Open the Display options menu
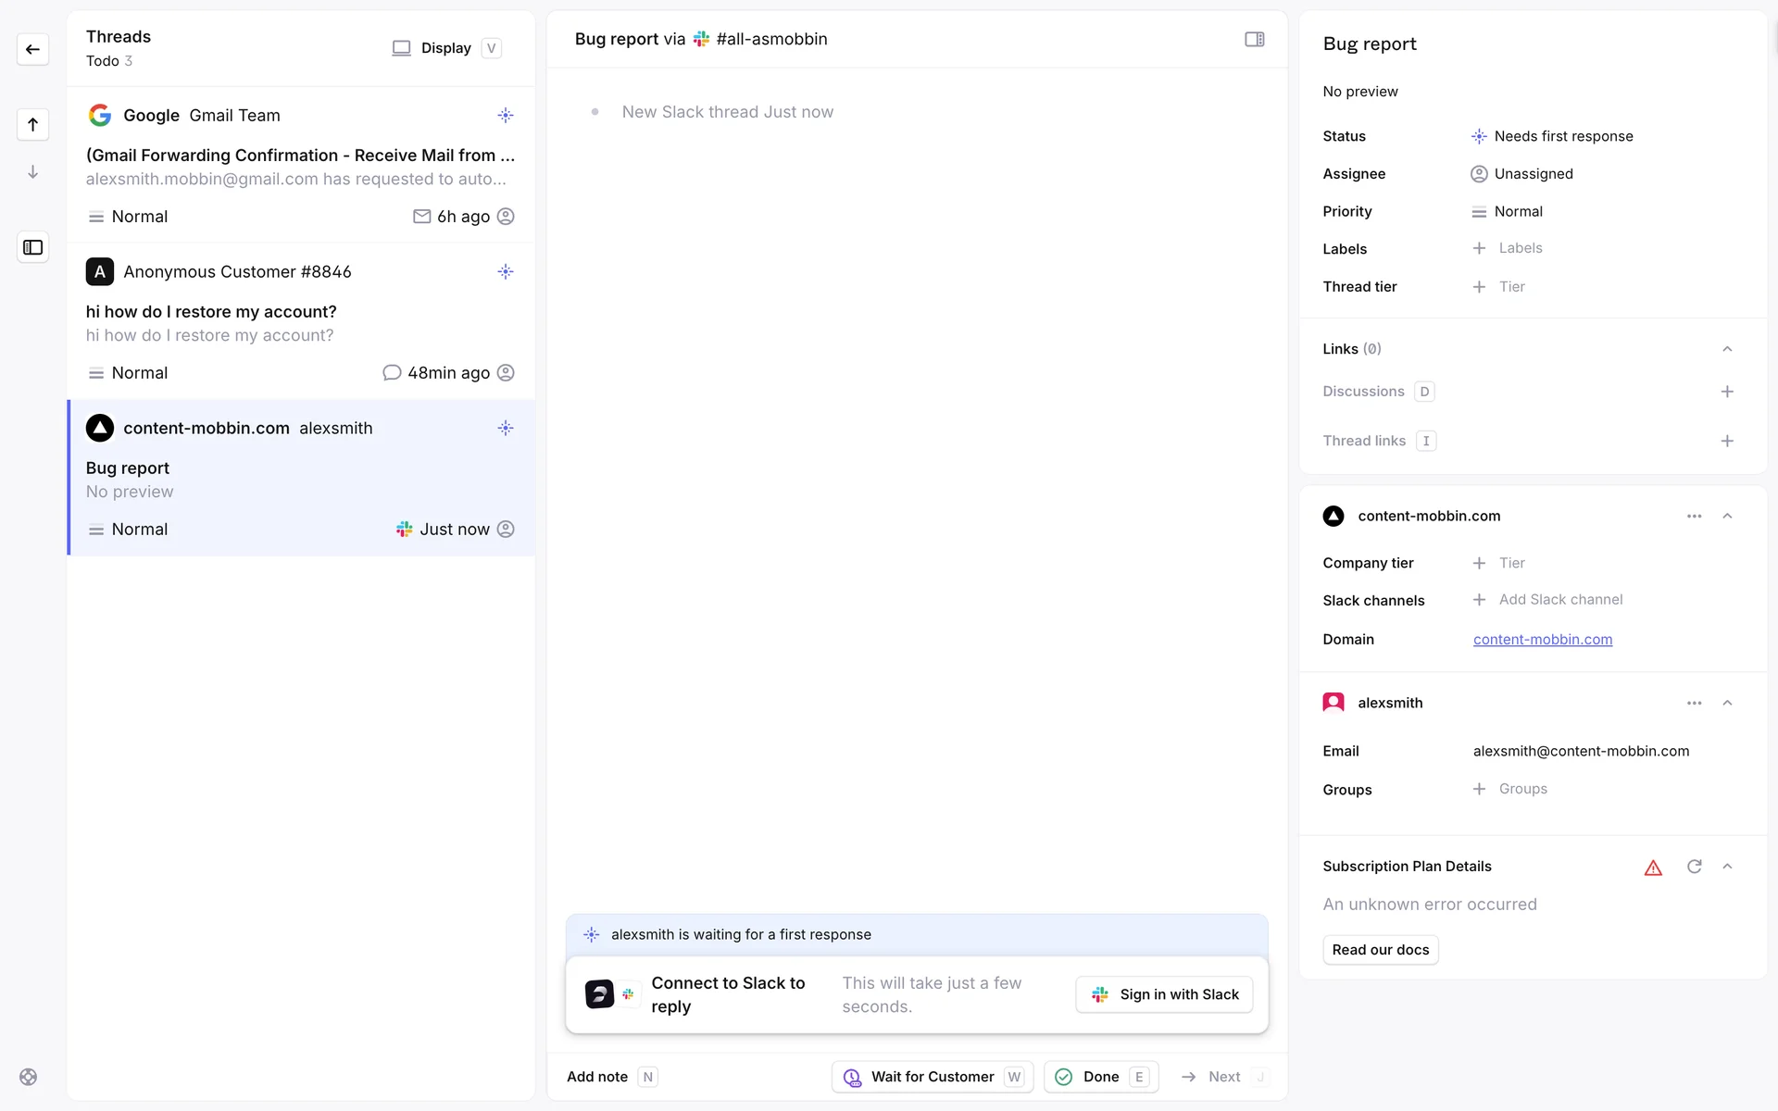This screenshot has width=1778, height=1111. coord(446,48)
